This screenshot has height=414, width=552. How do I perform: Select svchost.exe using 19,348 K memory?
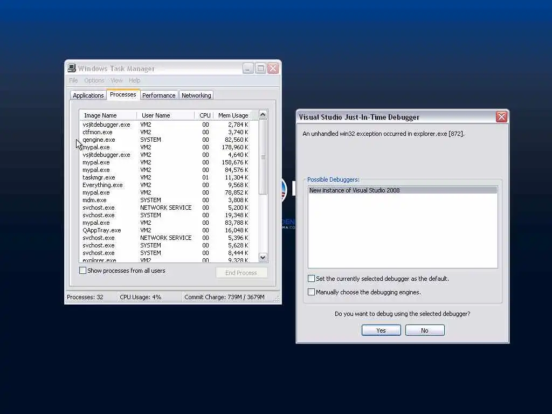165,215
